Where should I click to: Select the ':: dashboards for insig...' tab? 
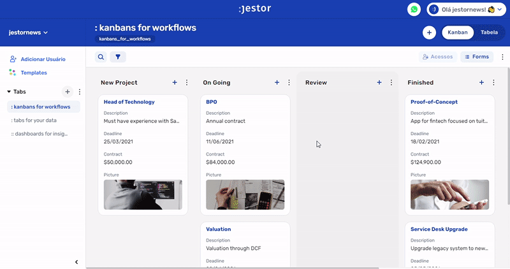(40, 134)
